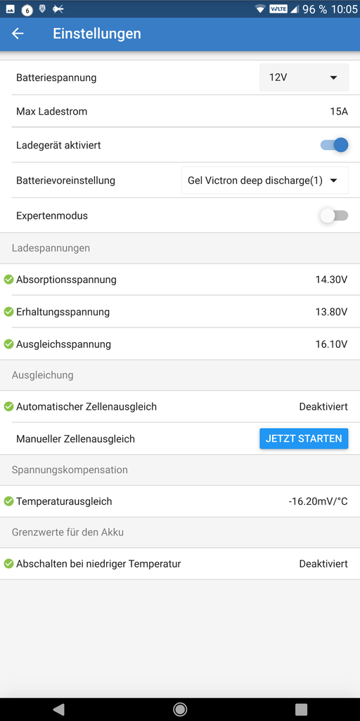Select the Temperaturausgleich -16.20mV/°C value

coord(319,501)
